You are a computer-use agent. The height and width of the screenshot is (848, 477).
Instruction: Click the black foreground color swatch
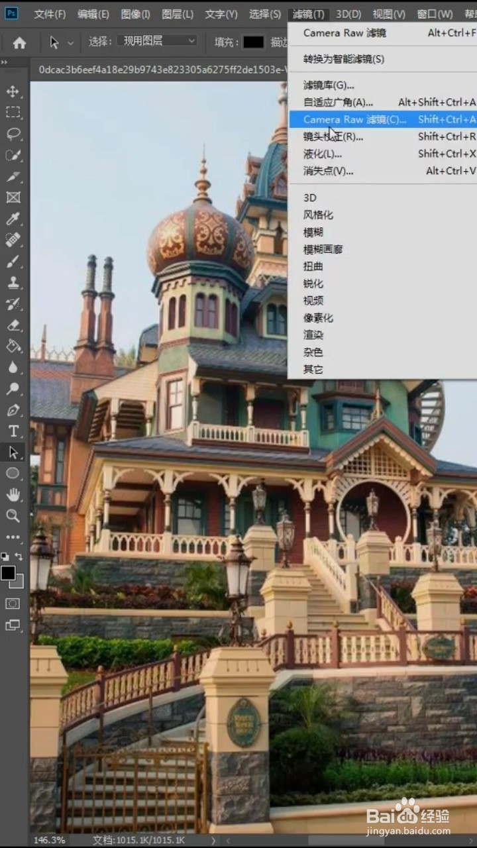click(x=8, y=573)
